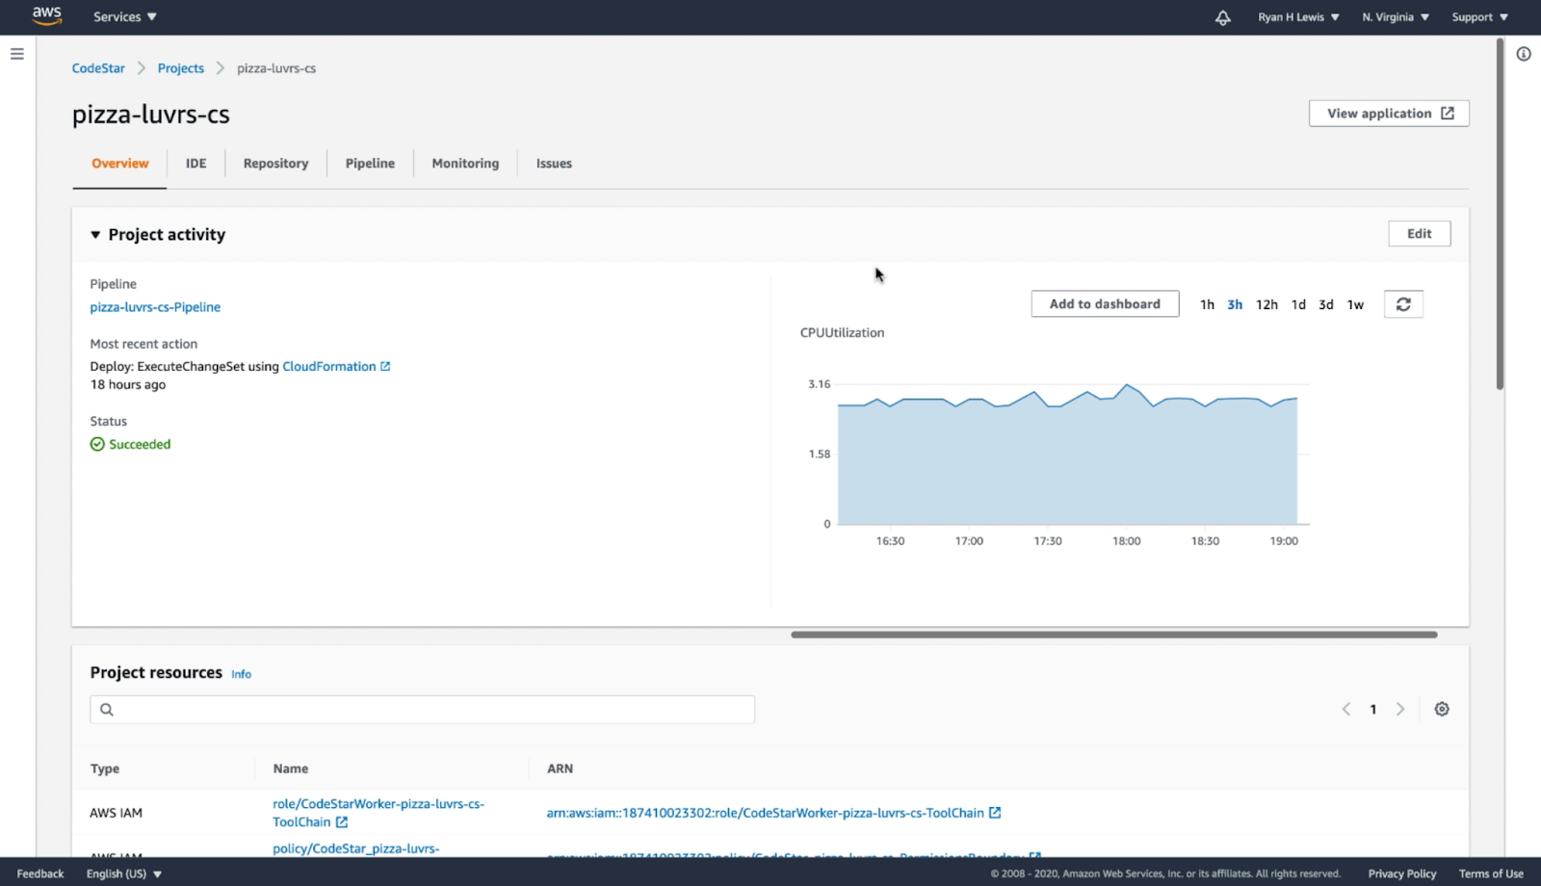
Task: Click the Project resources search field
Action: [x=422, y=710]
